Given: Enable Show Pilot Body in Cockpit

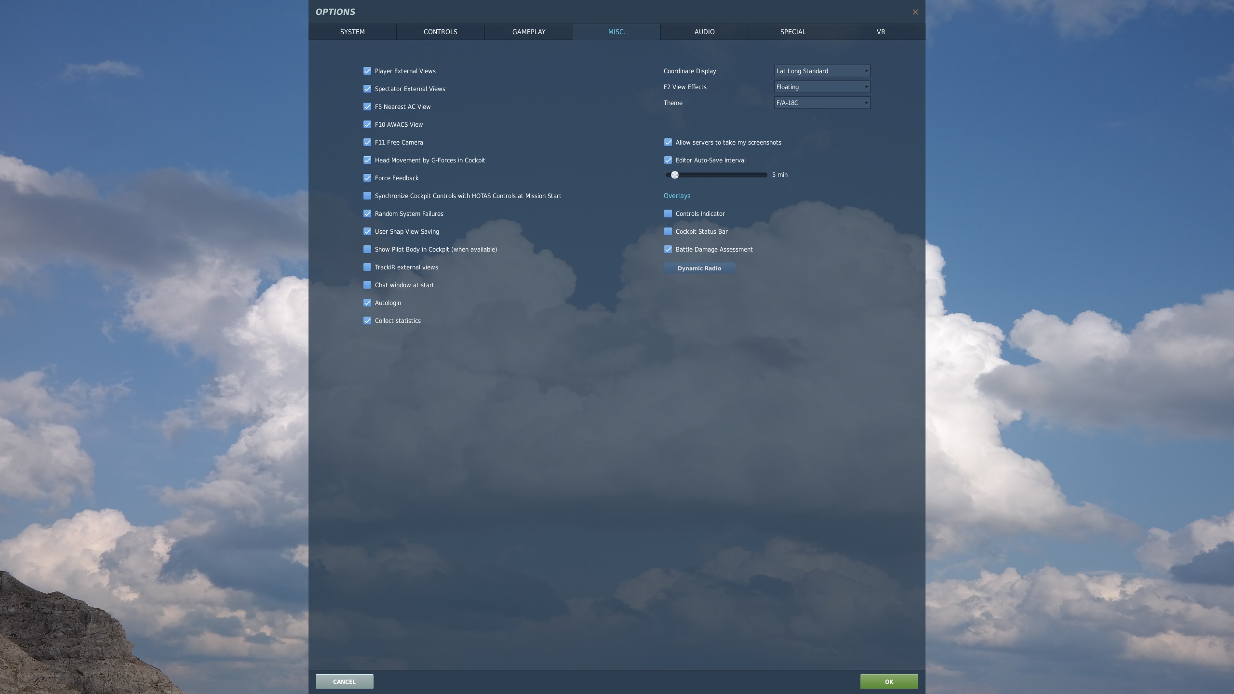Looking at the screenshot, I should (x=367, y=249).
